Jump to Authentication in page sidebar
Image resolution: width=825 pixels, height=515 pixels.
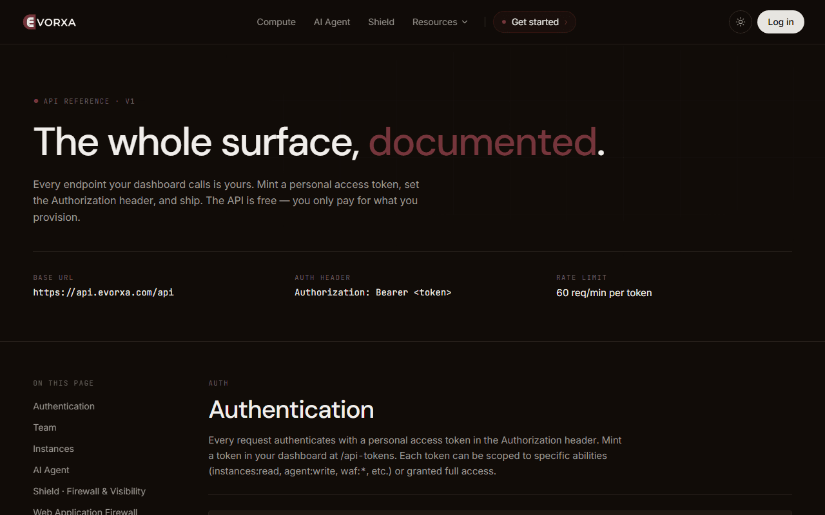64,406
